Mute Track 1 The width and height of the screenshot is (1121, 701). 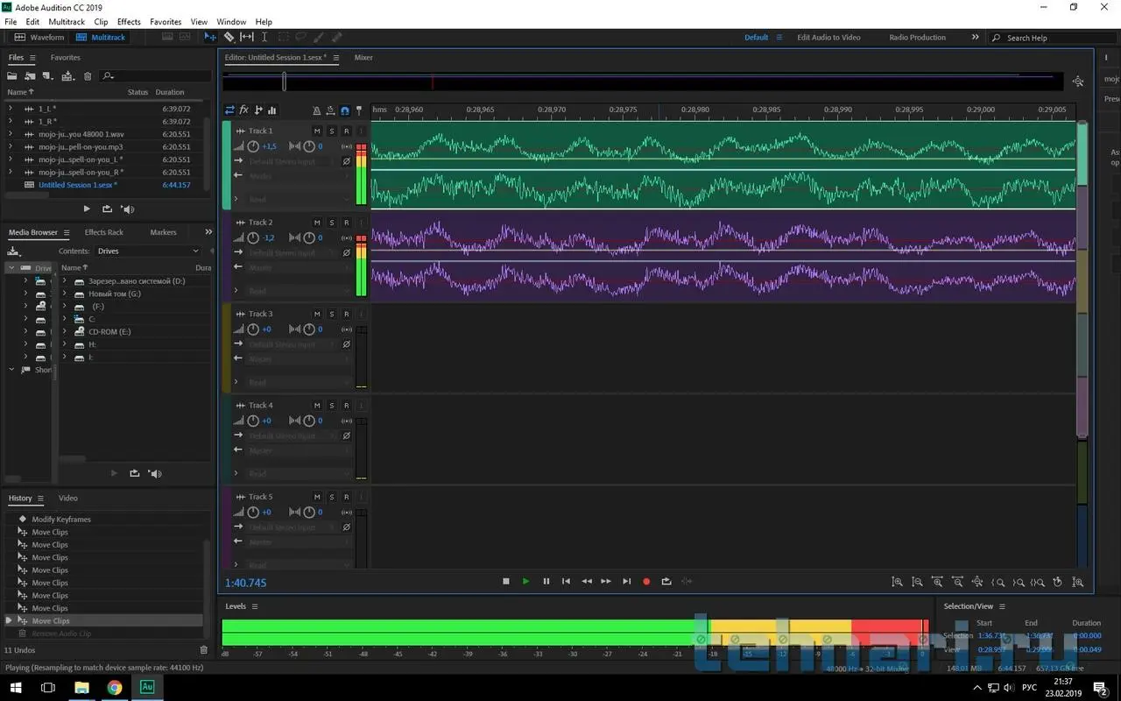(317, 131)
